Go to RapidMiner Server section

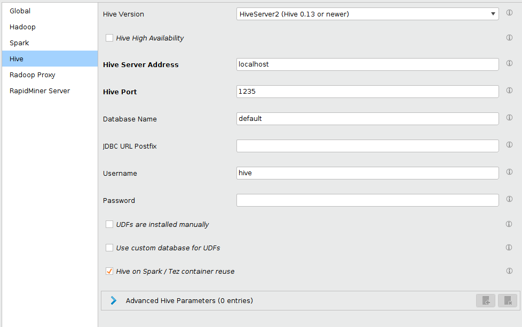click(x=39, y=91)
